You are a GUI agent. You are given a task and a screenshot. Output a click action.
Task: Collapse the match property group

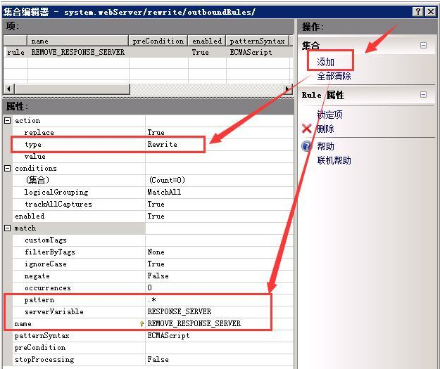point(8,228)
